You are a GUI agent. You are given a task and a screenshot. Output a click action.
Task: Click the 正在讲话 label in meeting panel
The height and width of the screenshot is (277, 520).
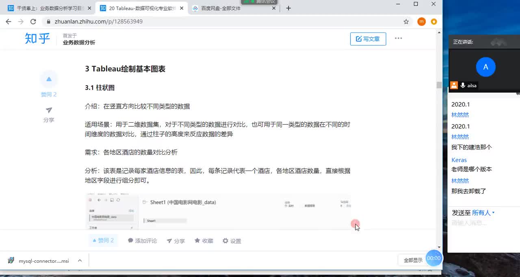pyautogui.click(x=463, y=42)
